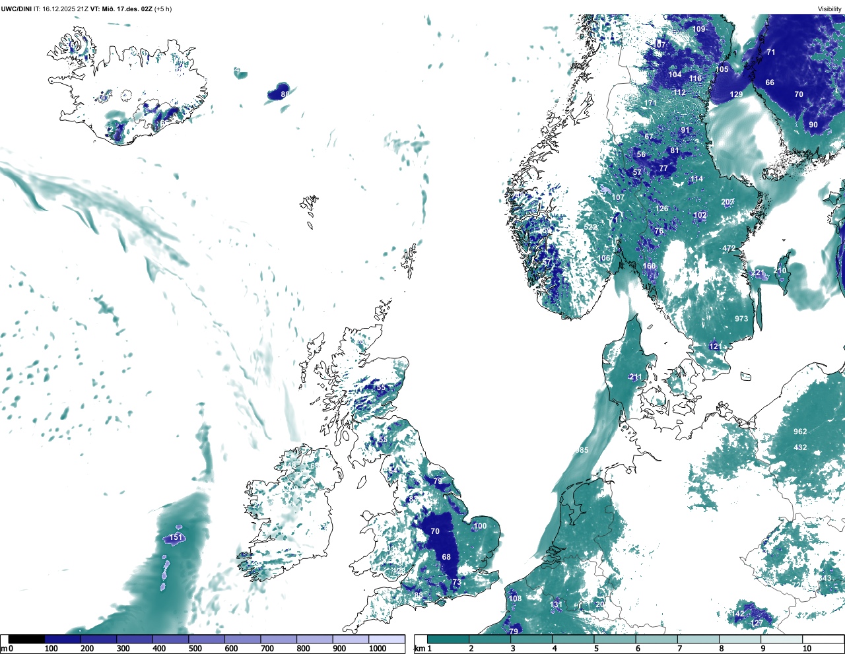Select the 1–2 km teal swatch
The height and width of the screenshot is (654, 845).
tap(448, 639)
